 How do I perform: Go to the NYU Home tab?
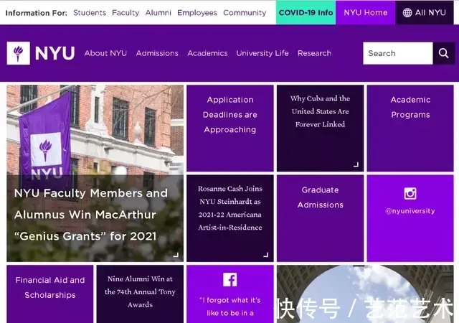tap(366, 13)
